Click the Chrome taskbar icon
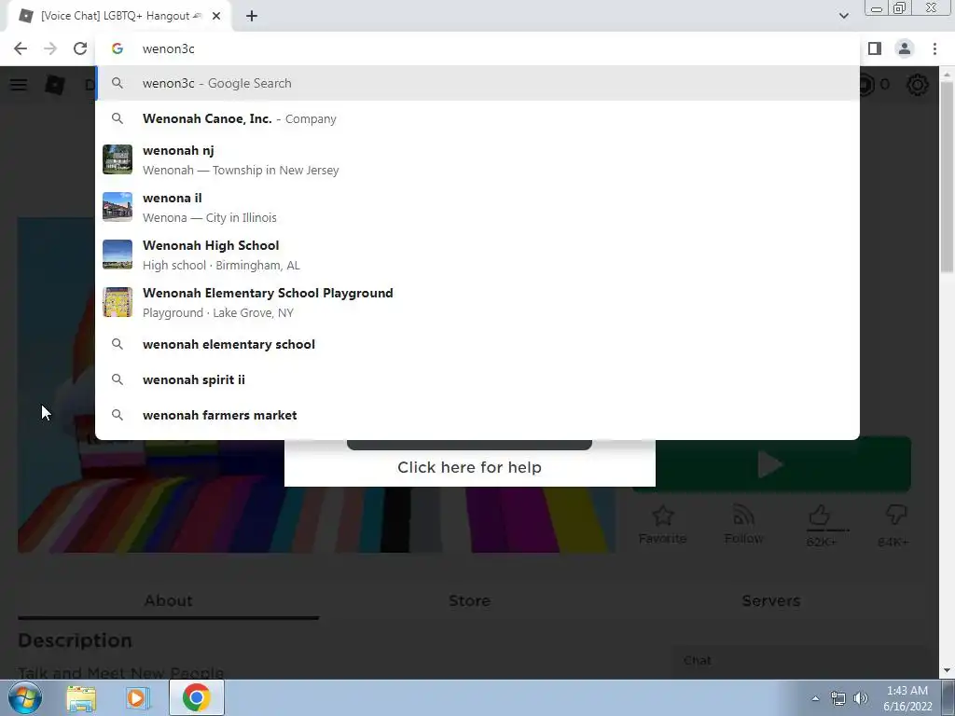 [196, 697]
